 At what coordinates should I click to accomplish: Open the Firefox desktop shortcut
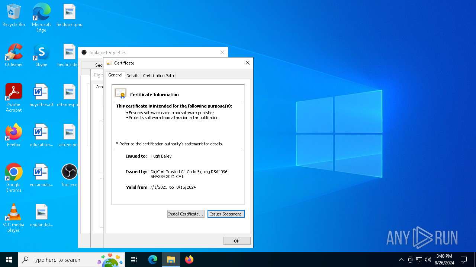(14, 136)
